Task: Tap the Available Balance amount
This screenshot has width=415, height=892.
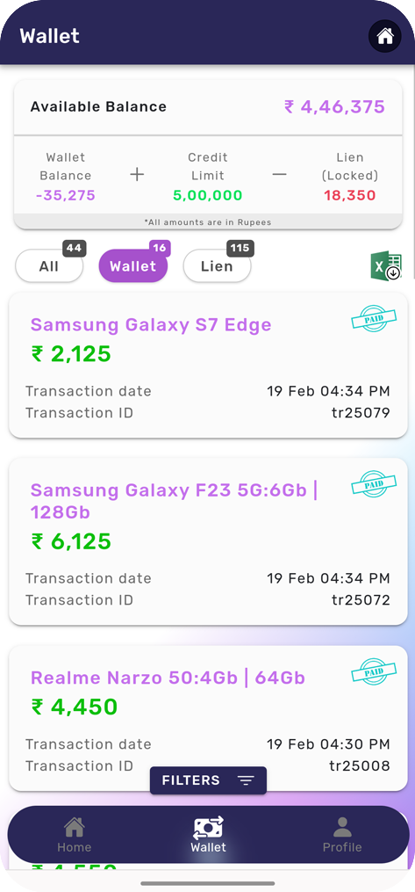Action: (335, 107)
